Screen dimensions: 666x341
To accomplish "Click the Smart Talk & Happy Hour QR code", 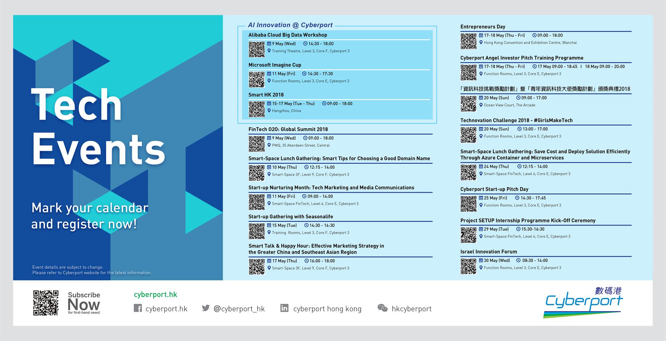I will click(x=257, y=266).
